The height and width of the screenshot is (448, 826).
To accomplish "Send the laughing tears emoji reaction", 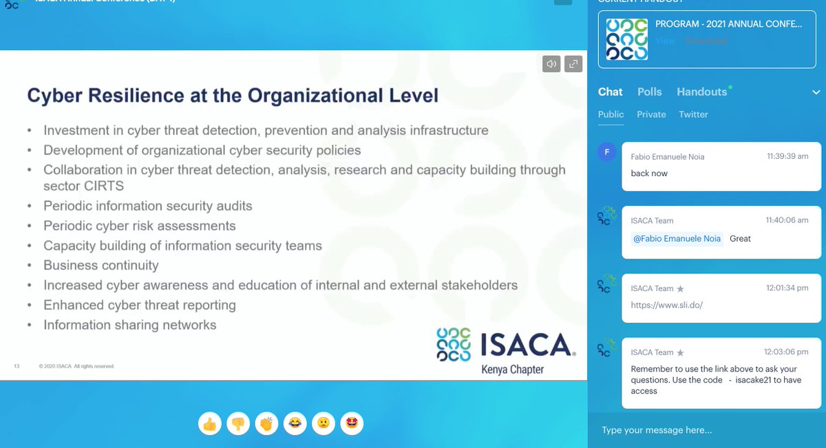I will point(295,423).
